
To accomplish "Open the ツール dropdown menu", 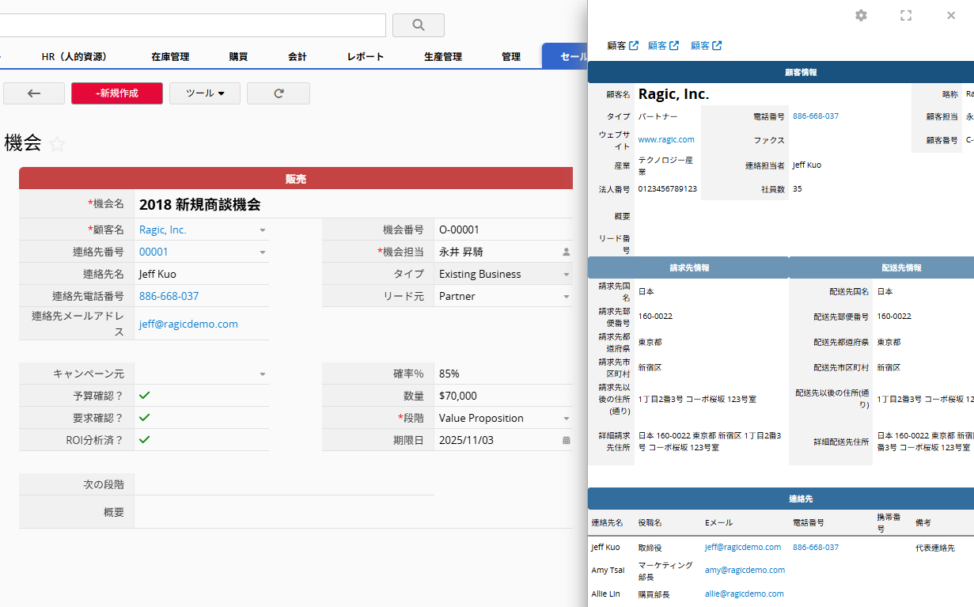I will [205, 93].
